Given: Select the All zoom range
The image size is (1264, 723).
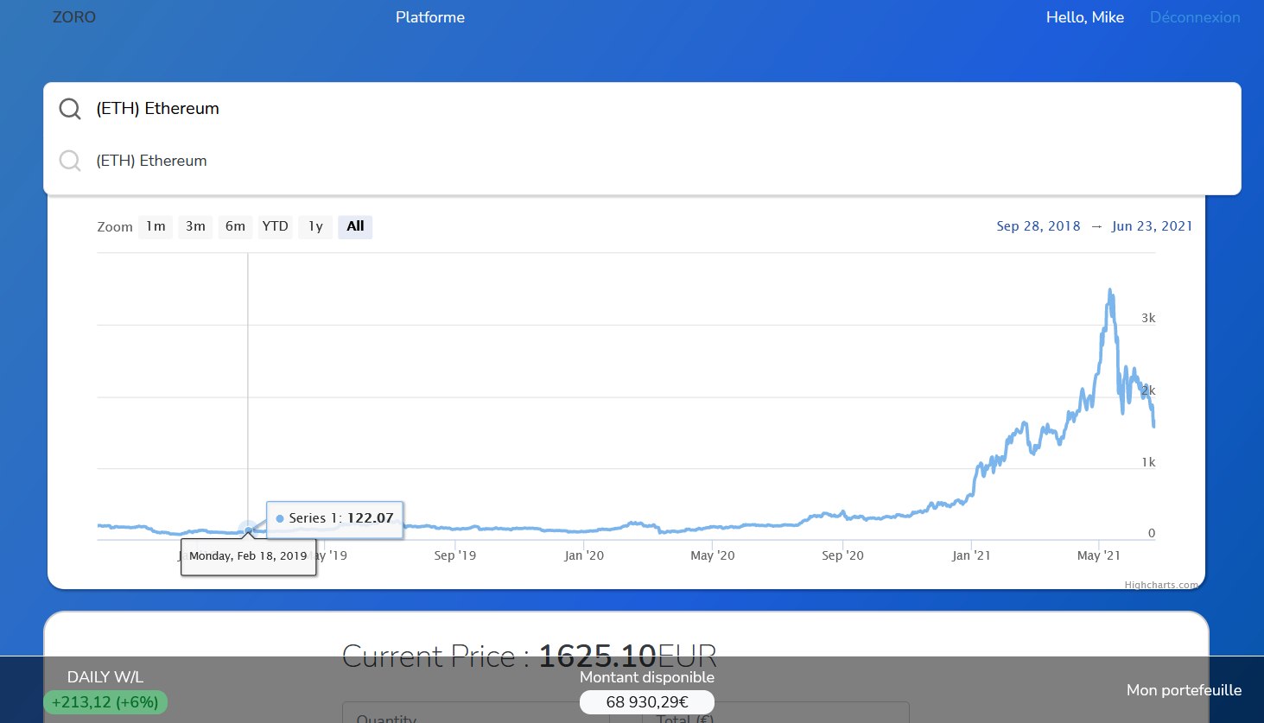Looking at the screenshot, I should (355, 226).
